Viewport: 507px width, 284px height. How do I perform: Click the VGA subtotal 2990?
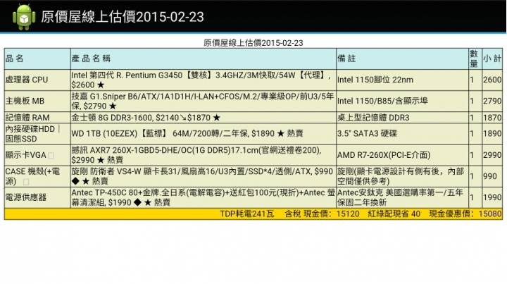coord(492,155)
